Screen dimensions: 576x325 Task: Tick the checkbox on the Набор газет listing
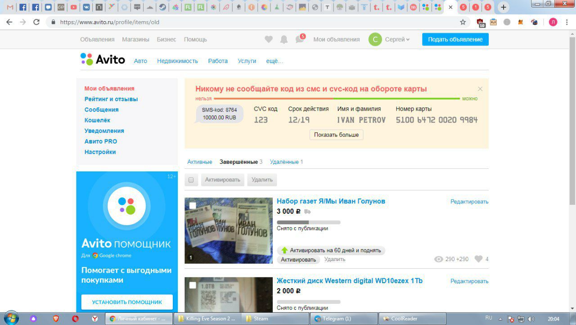tap(193, 206)
